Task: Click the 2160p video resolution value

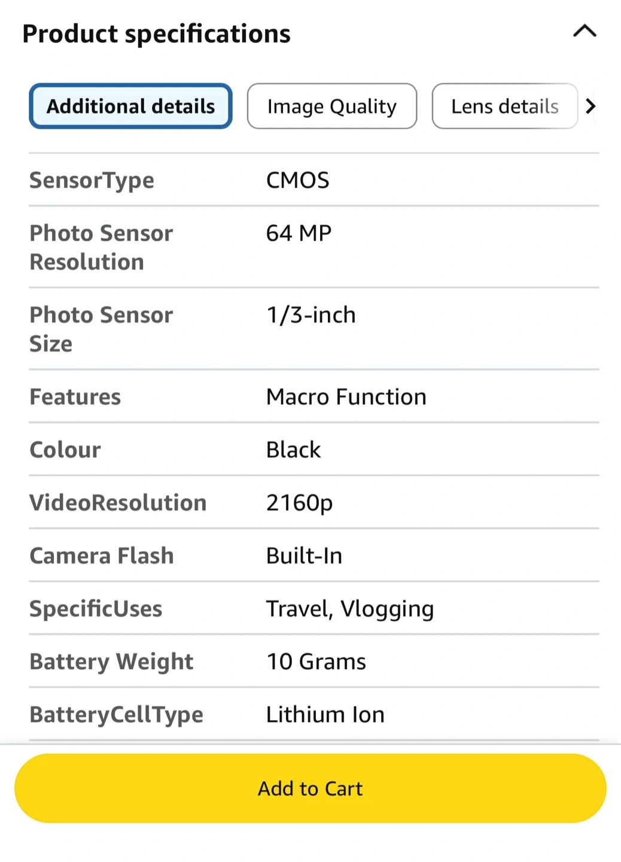Action: click(299, 503)
